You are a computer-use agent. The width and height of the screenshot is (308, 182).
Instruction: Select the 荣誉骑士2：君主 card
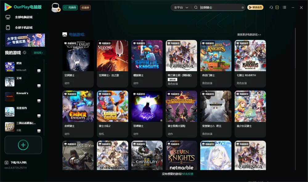216,114
